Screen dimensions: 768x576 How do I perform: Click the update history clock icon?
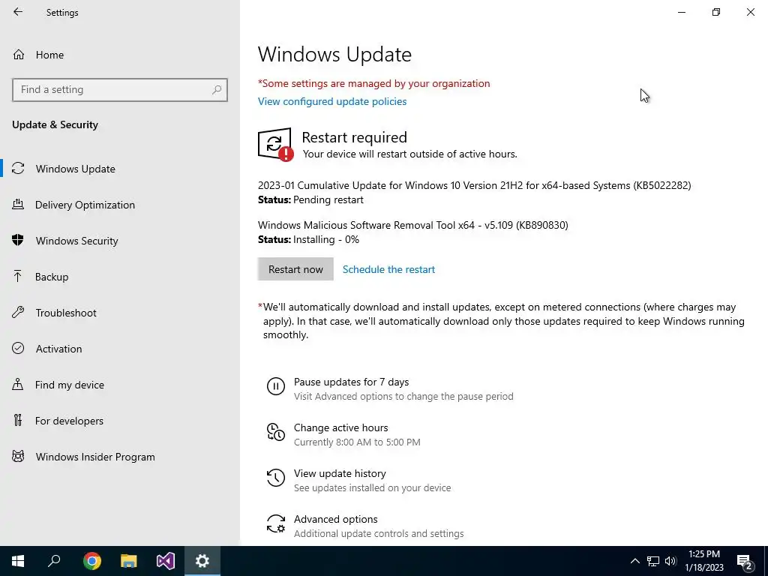pyautogui.click(x=276, y=478)
